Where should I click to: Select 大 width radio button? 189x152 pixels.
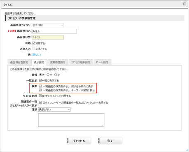pyautogui.click(x=40, y=75)
